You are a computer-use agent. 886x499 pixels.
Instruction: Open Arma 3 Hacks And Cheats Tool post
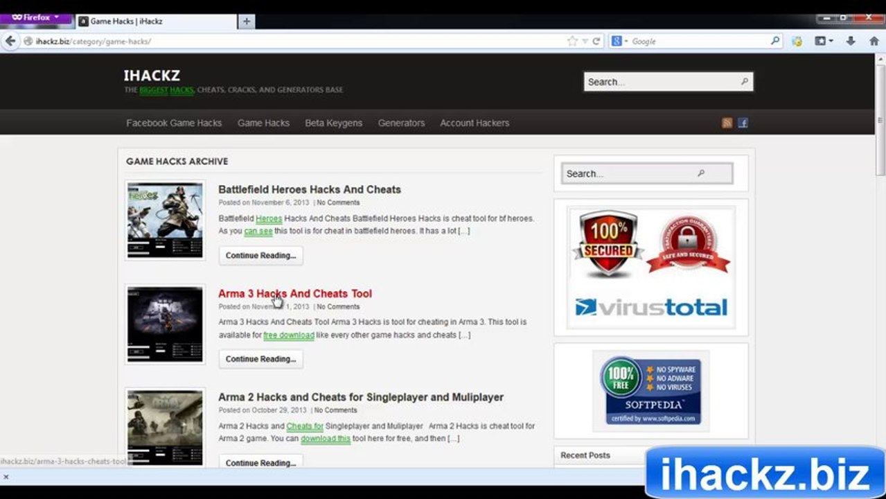click(295, 293)
